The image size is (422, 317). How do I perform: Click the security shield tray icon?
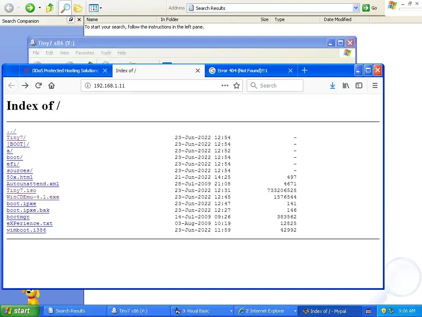[384, 311]
